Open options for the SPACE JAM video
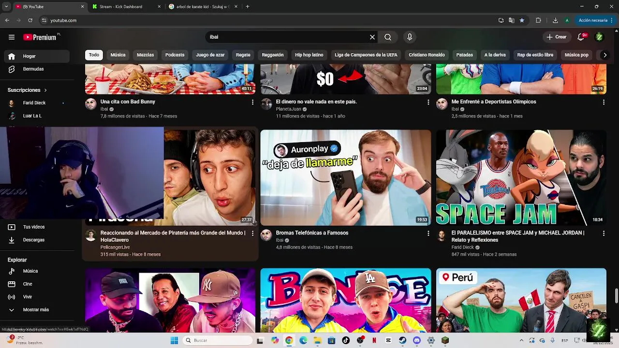 pos(604,233)
